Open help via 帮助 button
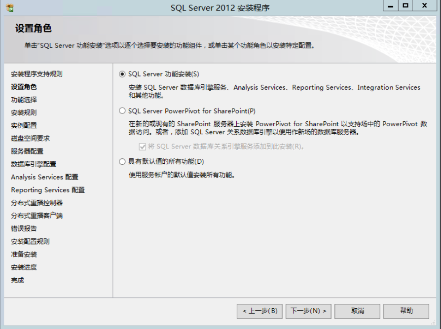 click(406, 311)
